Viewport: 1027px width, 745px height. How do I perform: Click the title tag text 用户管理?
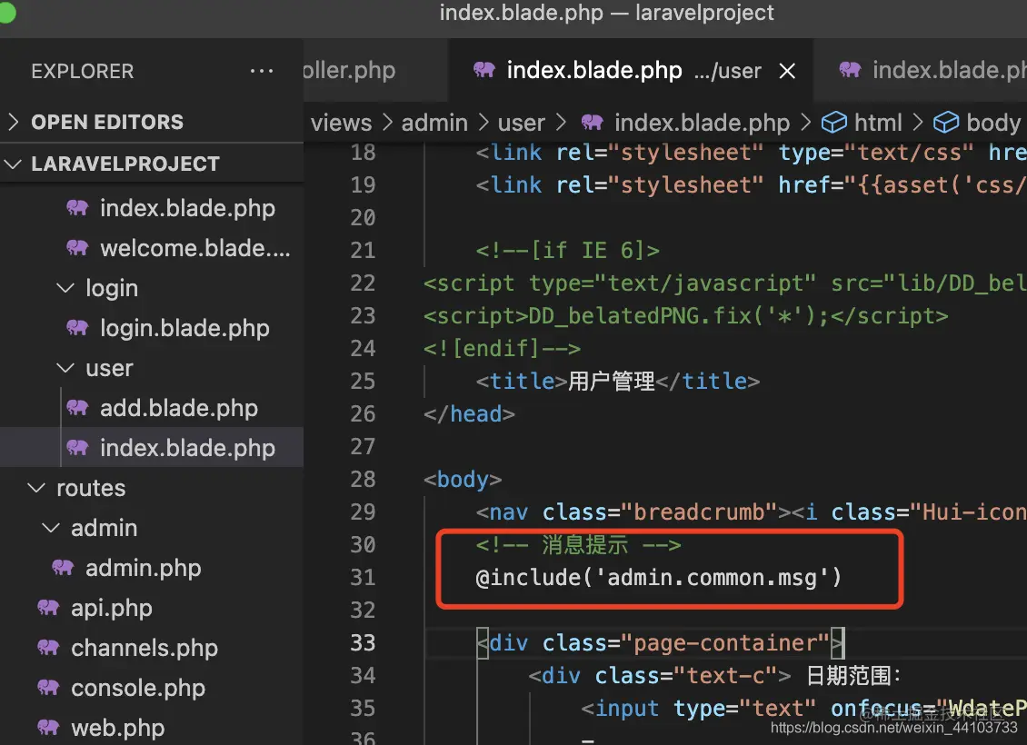[x=611, y=381]
